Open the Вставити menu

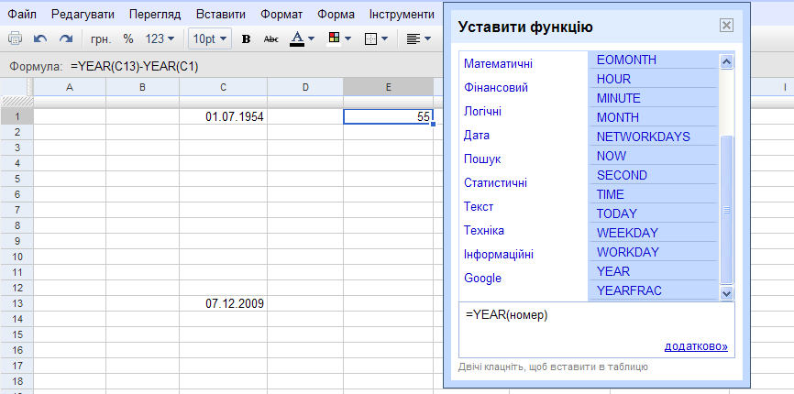pyautogui.click(x=221, y=14)
